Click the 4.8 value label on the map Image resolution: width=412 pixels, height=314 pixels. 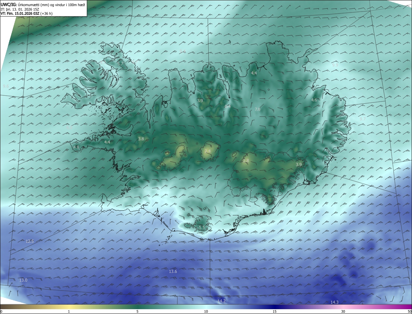point(76,147)
